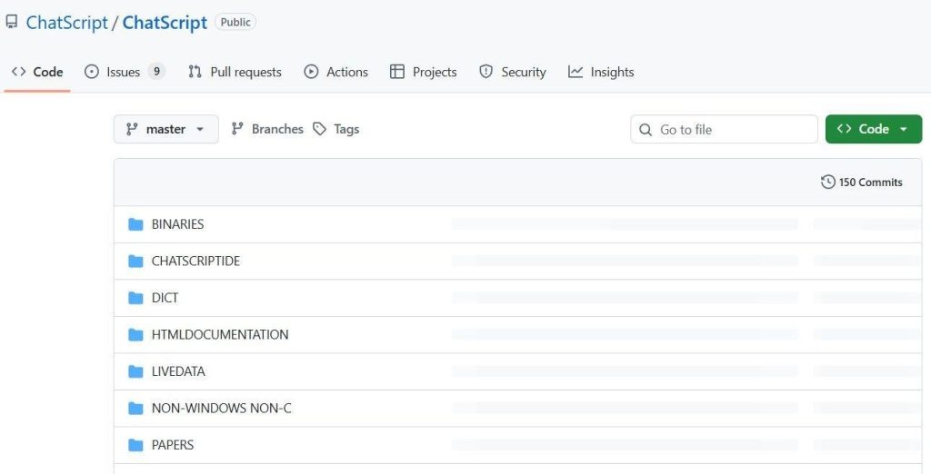Click the LIVEDATA folder icon

pos(136,371)
